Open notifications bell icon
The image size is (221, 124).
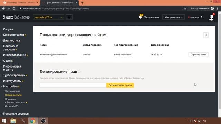coord(140,17)
